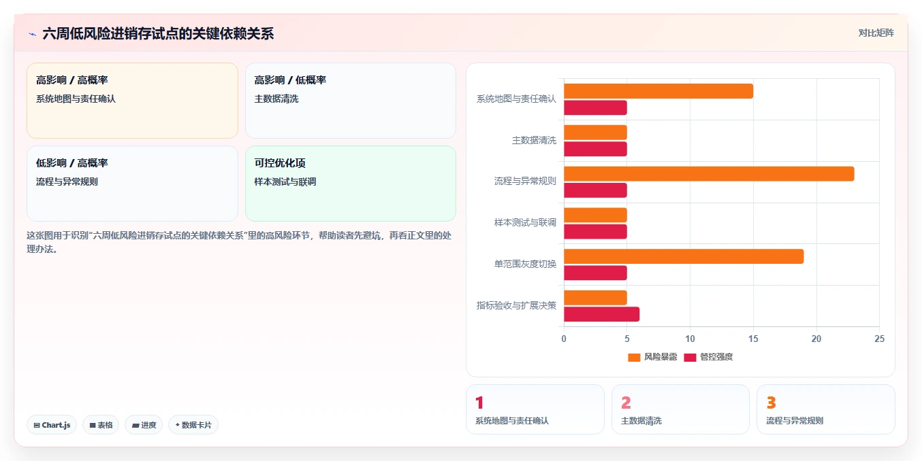Click axis label 流程与异常规则
This screenshot has width=922, height=461.
[x=525, y=182]
